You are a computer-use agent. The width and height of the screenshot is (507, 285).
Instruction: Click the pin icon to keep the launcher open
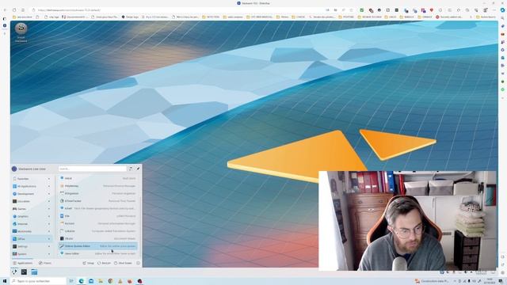tap(138, 169)
